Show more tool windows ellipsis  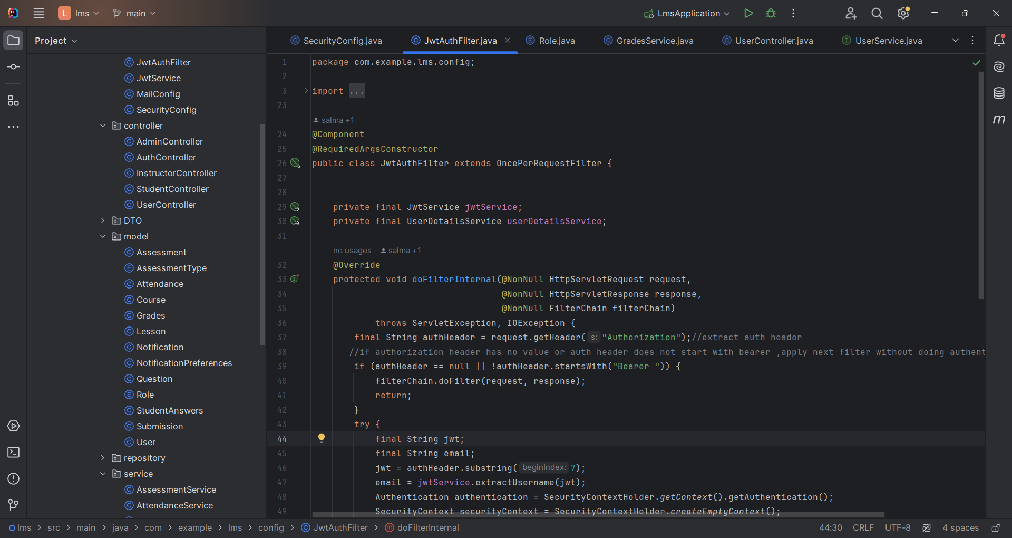14,127
